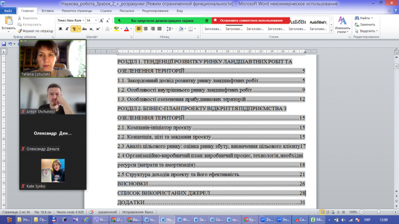399x224 pixels.
Task: Select the Format Painter (Формат по образцу) brush
Action: point(19,31)
